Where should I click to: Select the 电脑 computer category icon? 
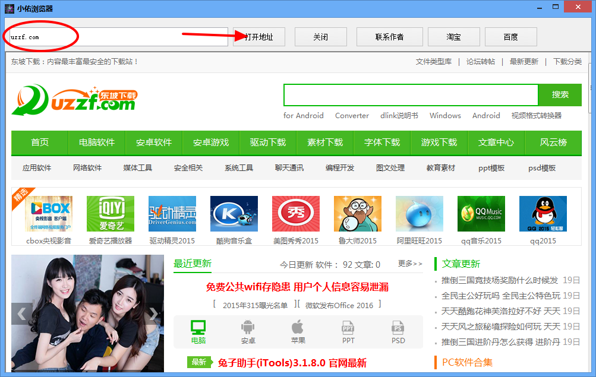point(198,327)
